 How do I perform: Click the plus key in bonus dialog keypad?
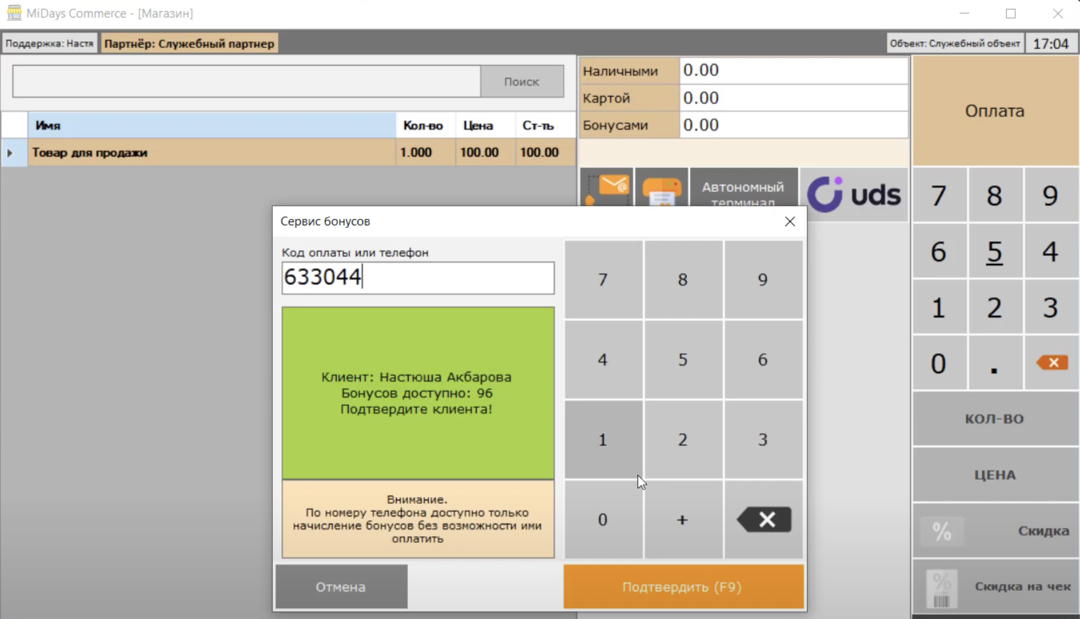tap(683, 519)
